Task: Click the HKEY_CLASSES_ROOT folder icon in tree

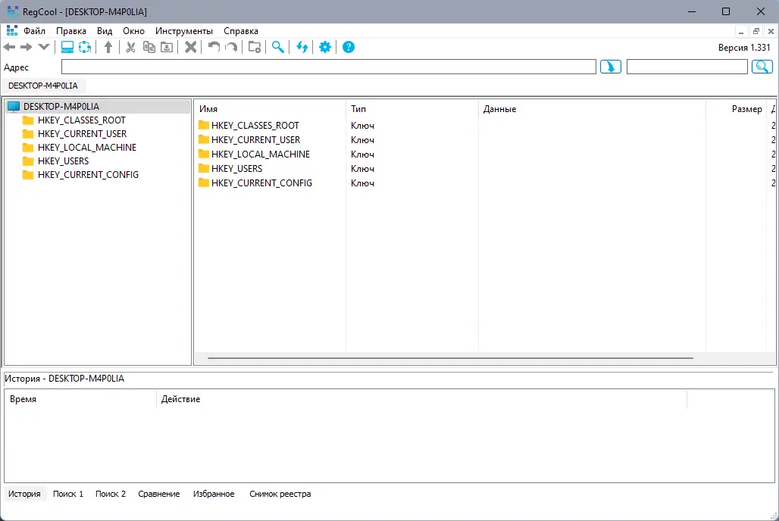Action: 28,120
